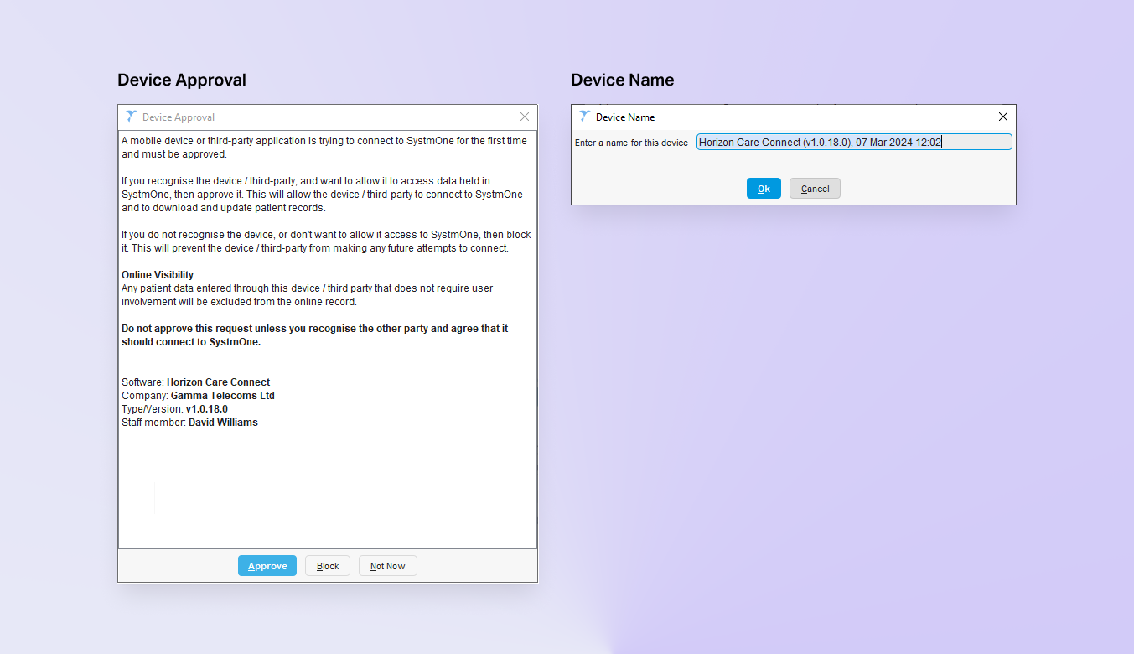The width and height of the screenshot is (1134, 654).
Task: Click the 'Do not approve this request' warning
Action: pos(315,335)
